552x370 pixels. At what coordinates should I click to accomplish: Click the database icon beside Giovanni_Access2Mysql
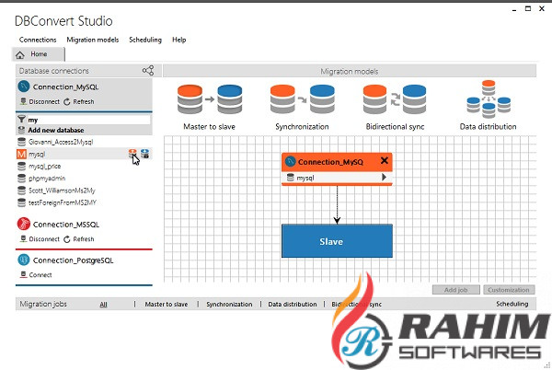(x=21, y=143)
